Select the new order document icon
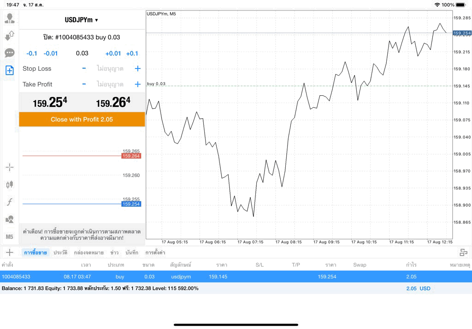Image resolution: width=472 pixels, height=329 pixels. coord(10,70)
